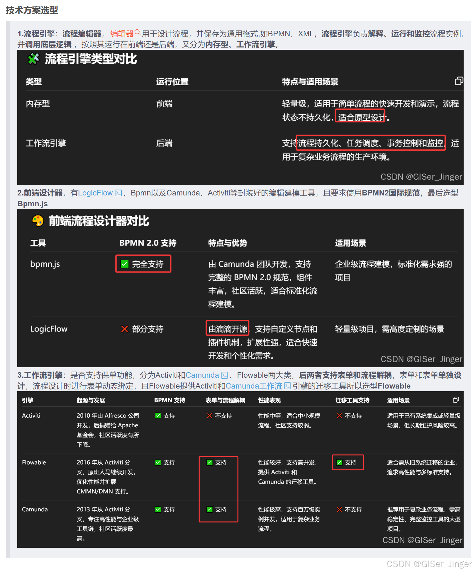This screenshot has height=572, width=473.
Task: Click Flowable row's BPMN 支持 green checkmark
Action: coord(158,462)
